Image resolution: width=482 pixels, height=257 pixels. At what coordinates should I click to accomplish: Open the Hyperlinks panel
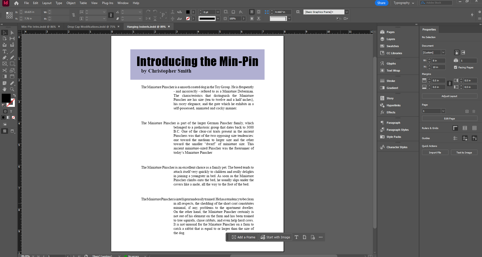click(393, 105)
